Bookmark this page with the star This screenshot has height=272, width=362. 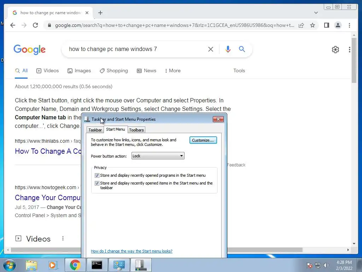click(x=313, y=25)
